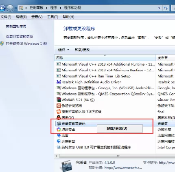Select Microsoft Visual C++ Run Time Lib Setup
The image size is (175, 172).
click(96, 76)
